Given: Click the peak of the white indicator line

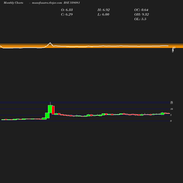Looking at the screenshot, I should tap(50, 43).
